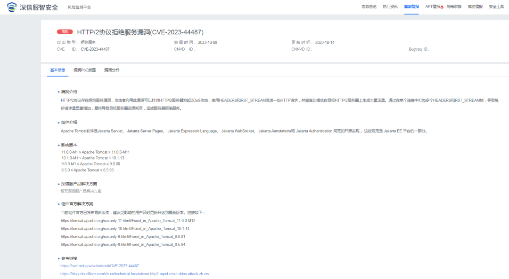509x279 pixels.
Task: Click the 参考链接 section heading
Action: click(69, 259)
